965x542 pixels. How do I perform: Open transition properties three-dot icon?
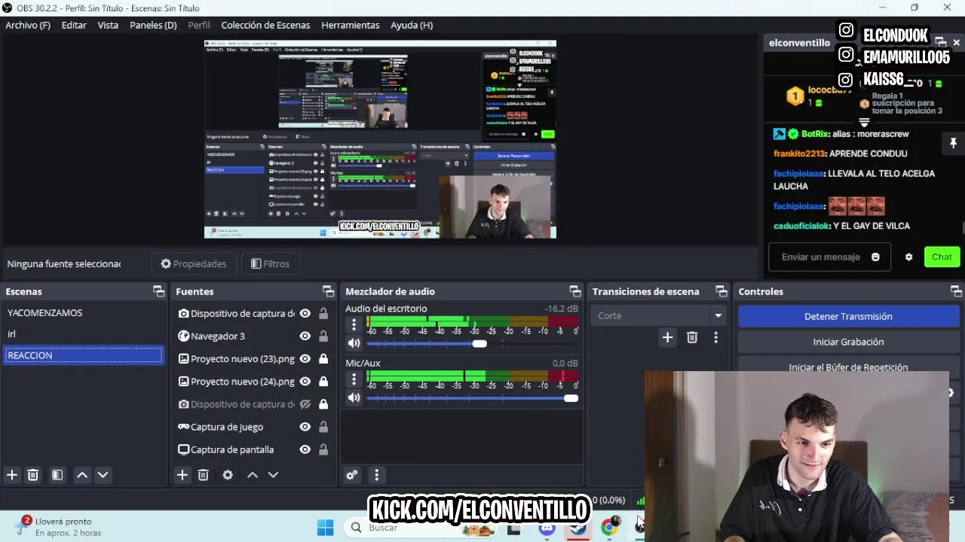[x=715, y=337]
